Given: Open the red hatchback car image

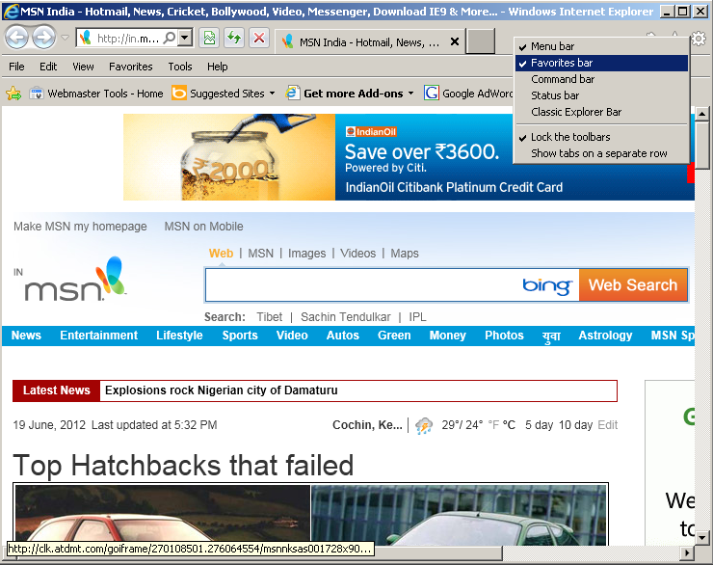Looking at the screenshot, I should pos(162,514).
